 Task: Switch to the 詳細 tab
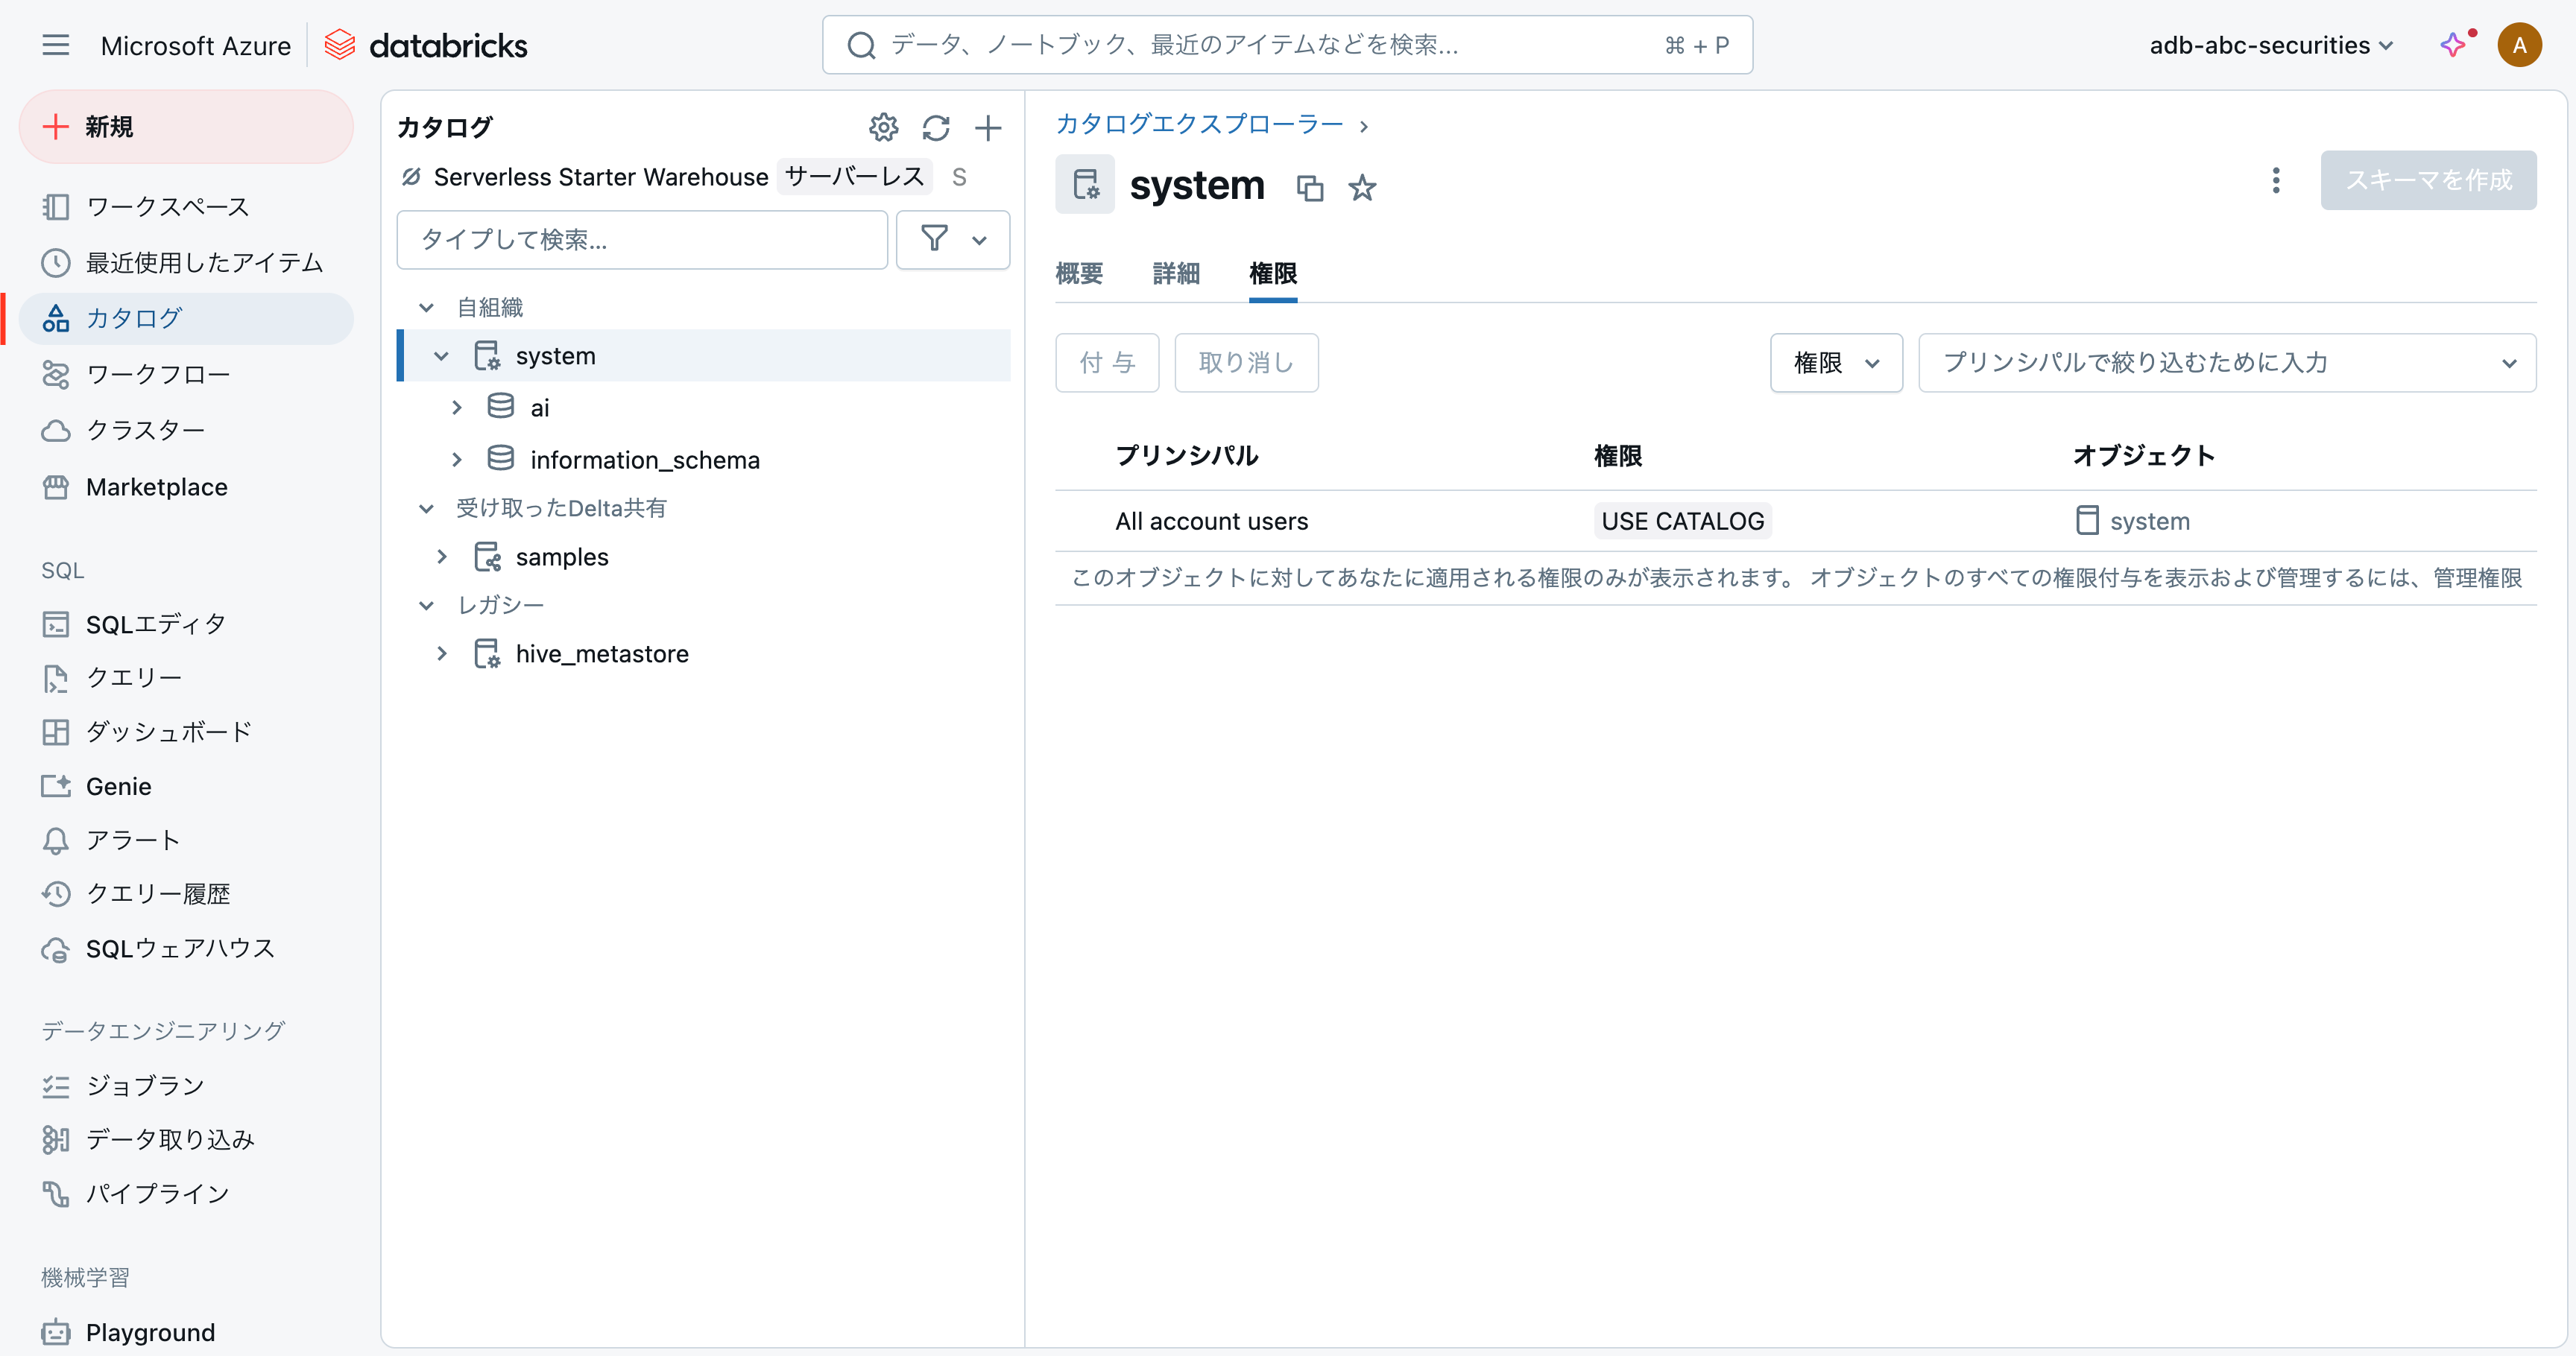1176,273
